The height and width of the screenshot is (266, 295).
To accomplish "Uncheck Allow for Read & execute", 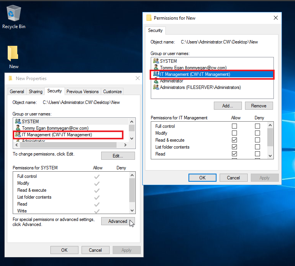I will (234, 140).
